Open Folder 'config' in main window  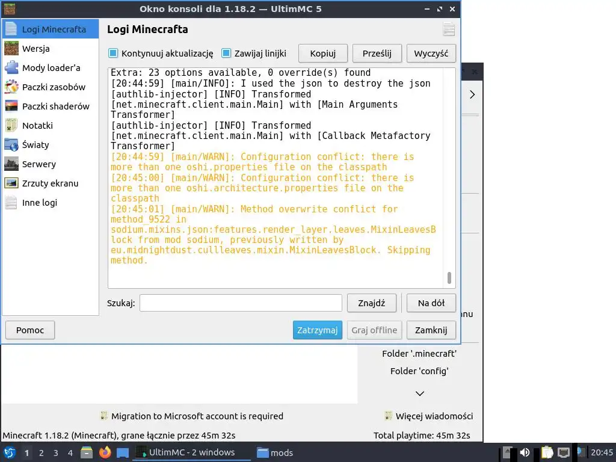(419, 371)
